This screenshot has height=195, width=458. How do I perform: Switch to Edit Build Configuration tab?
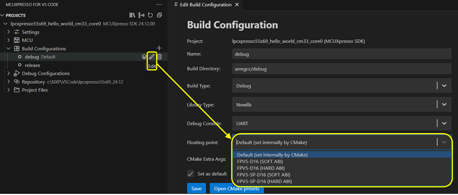click(206, 5)
